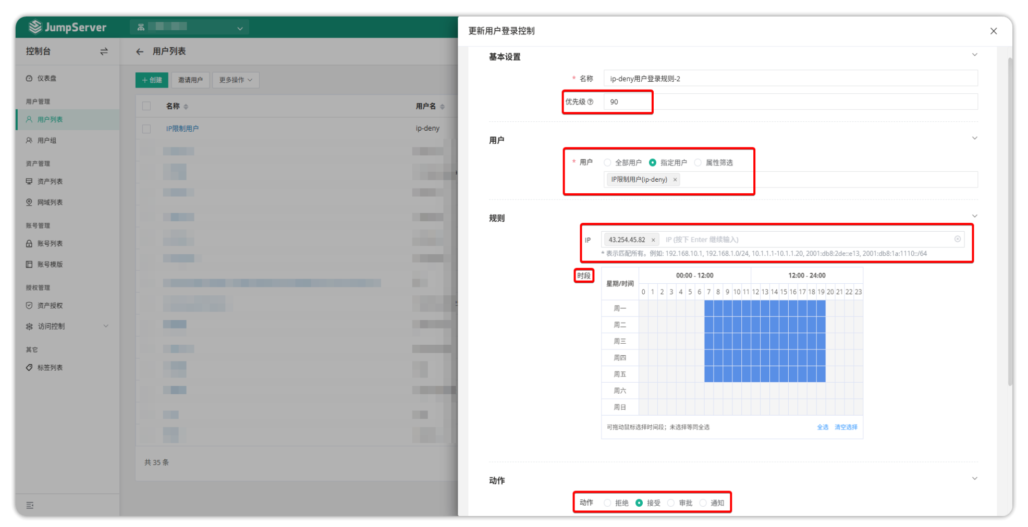Screen dimensions: 1028x527
Task: Open the 更多操作 dropdown
Action: tap(236, 80)
